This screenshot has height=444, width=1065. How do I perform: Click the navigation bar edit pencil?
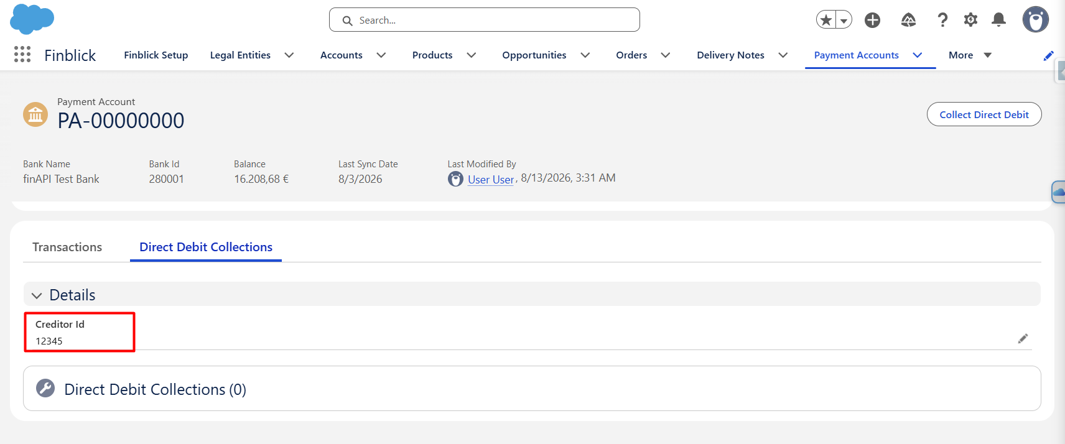(x=1048, y=56)
